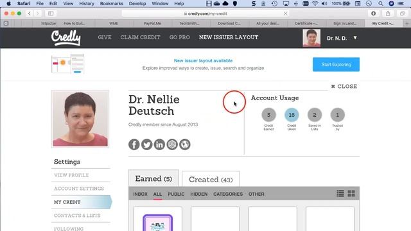Open Apple menu
Screen dimensions: 411x231
[8, 3]
